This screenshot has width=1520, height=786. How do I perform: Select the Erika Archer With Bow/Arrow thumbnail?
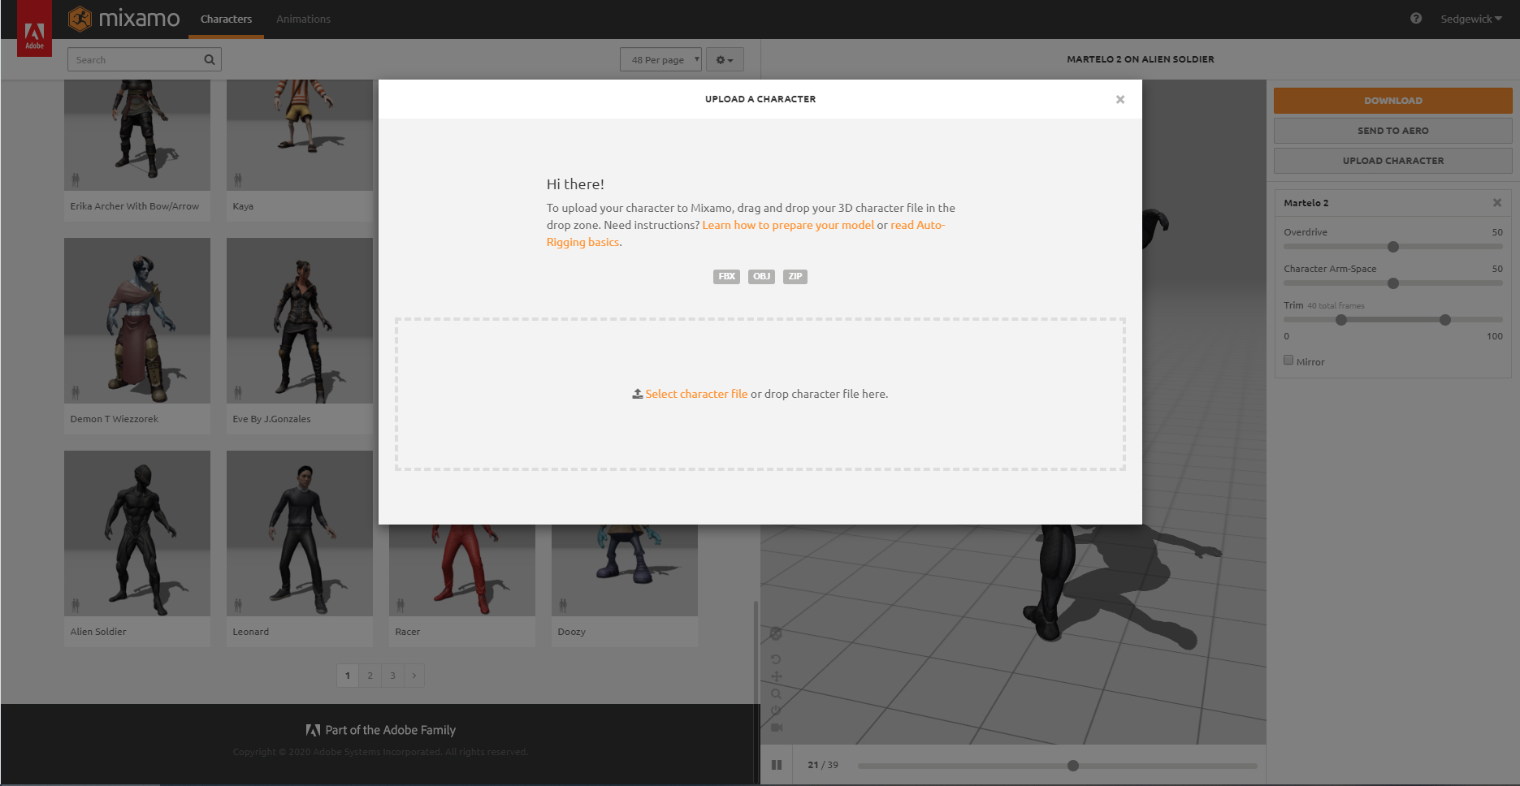click(x=137, y=135)
